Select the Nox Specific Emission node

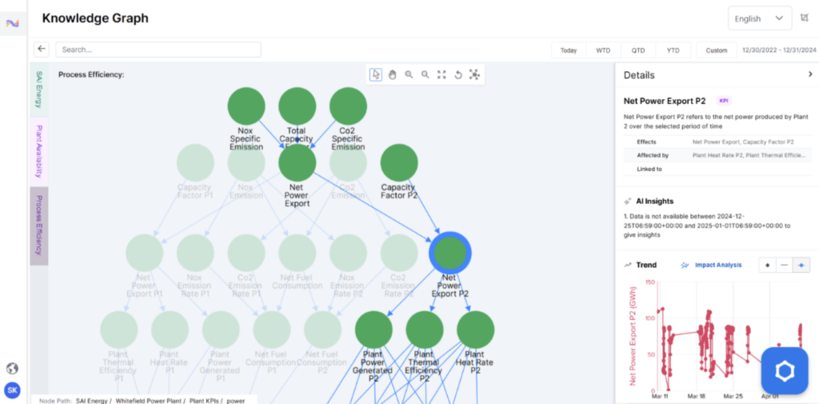coord(246,106)
